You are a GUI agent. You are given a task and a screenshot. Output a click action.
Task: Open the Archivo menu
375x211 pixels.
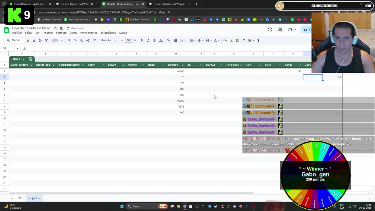point(17,33)
